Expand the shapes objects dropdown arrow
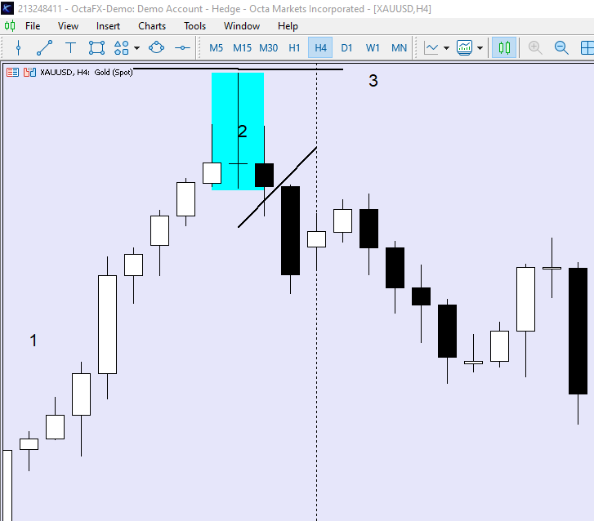Viewport: 594px width, 521px height. click(136, 48)
